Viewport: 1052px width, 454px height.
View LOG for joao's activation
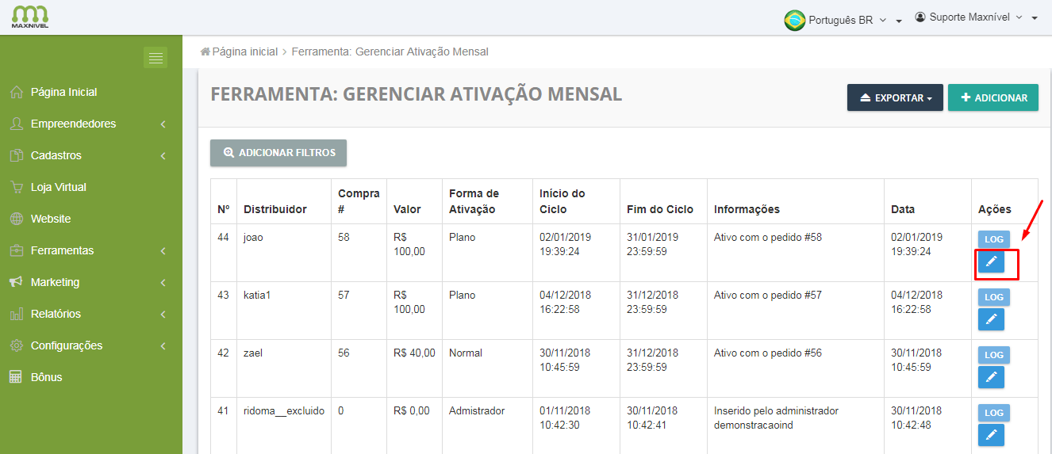tap(993, 239)
